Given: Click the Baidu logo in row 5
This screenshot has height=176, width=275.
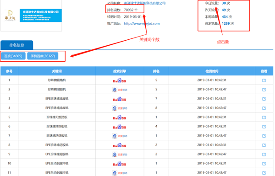Looking at the screenshot, I should tap(120, 117).
